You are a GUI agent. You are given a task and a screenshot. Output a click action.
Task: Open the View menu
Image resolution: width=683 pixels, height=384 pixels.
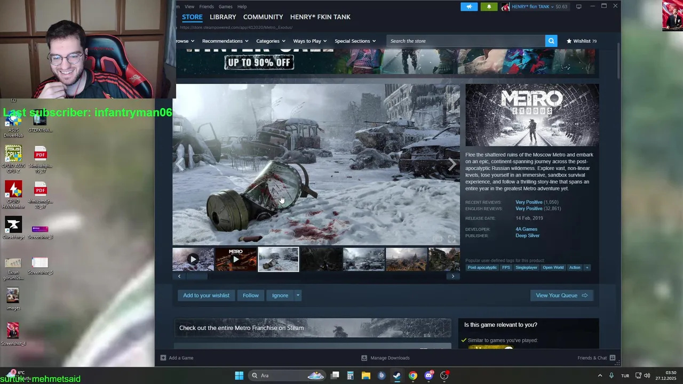189,6
